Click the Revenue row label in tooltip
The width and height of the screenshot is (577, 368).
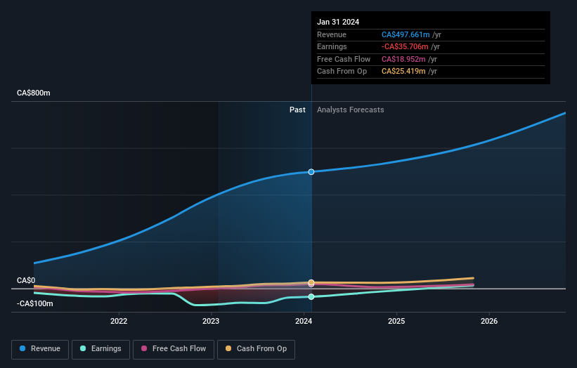(x=332, y=34)
